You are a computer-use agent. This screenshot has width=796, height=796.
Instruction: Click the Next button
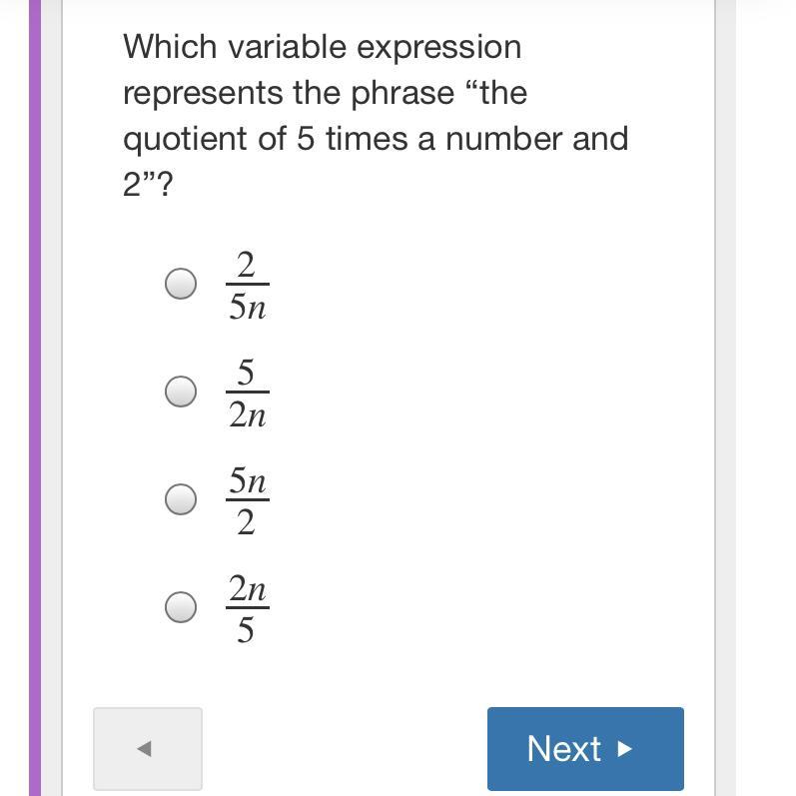pos(585,748)
